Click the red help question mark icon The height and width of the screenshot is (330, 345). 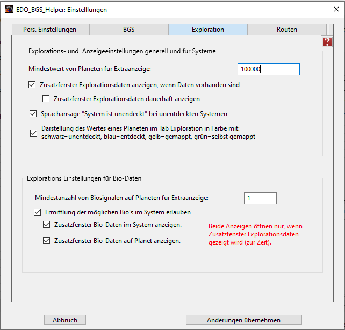pos(327,42)
